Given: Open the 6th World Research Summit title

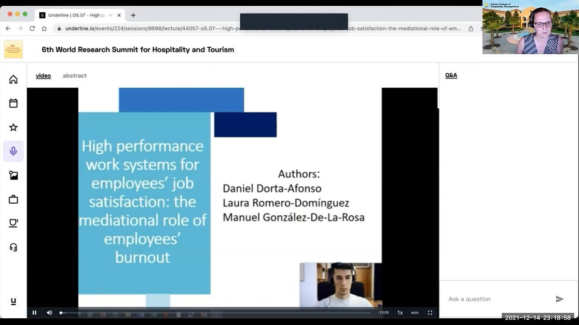Looking at the screenshot, I should coord(138,50).
